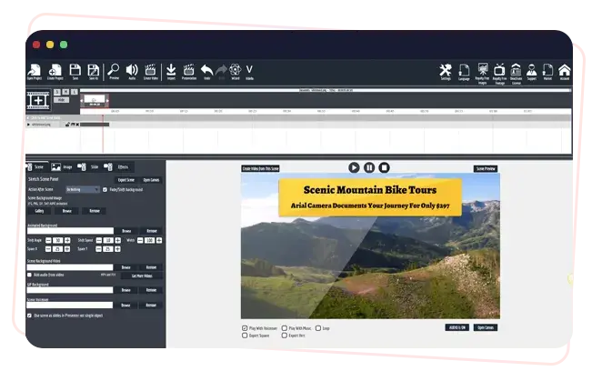Open an existing project via Open Project icon
This screenshot has height=381, width=602.
tap(35, 71)
